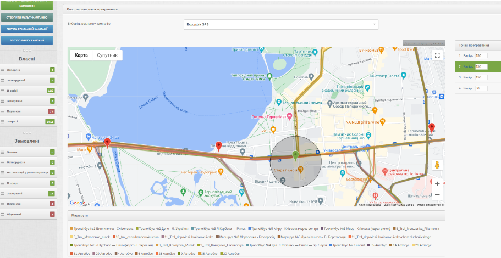501x258 pixels.
Task: Select the green marker inside the grey circle
Action: pos(295,156)
